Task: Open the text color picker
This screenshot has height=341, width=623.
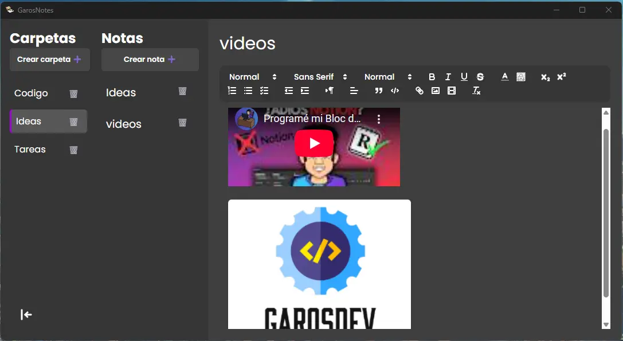Action: coord(504,77)
